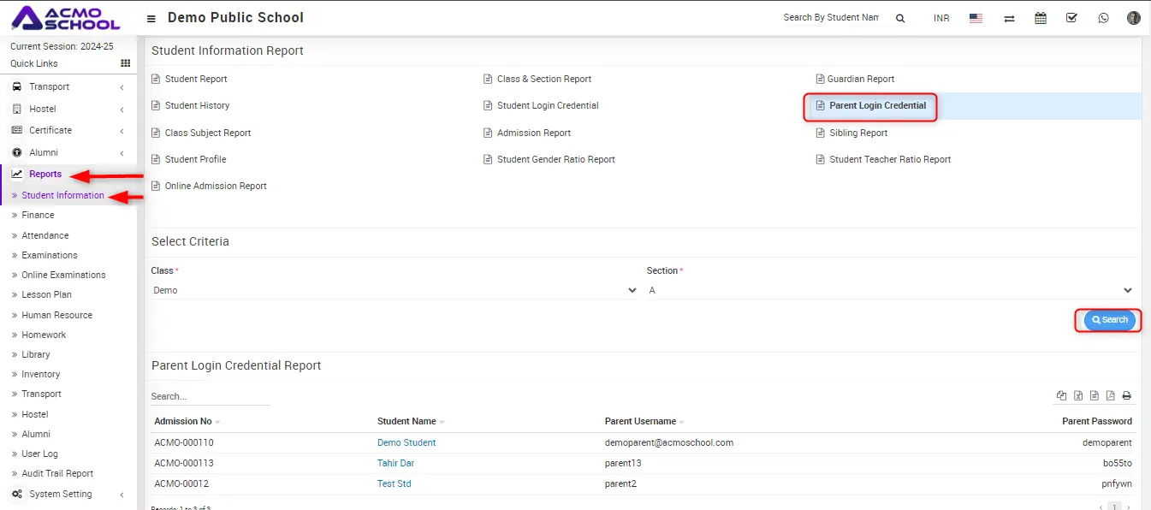
Task: Open the Class dropdown
Action: pyautogui.click(x=394, y=290)
